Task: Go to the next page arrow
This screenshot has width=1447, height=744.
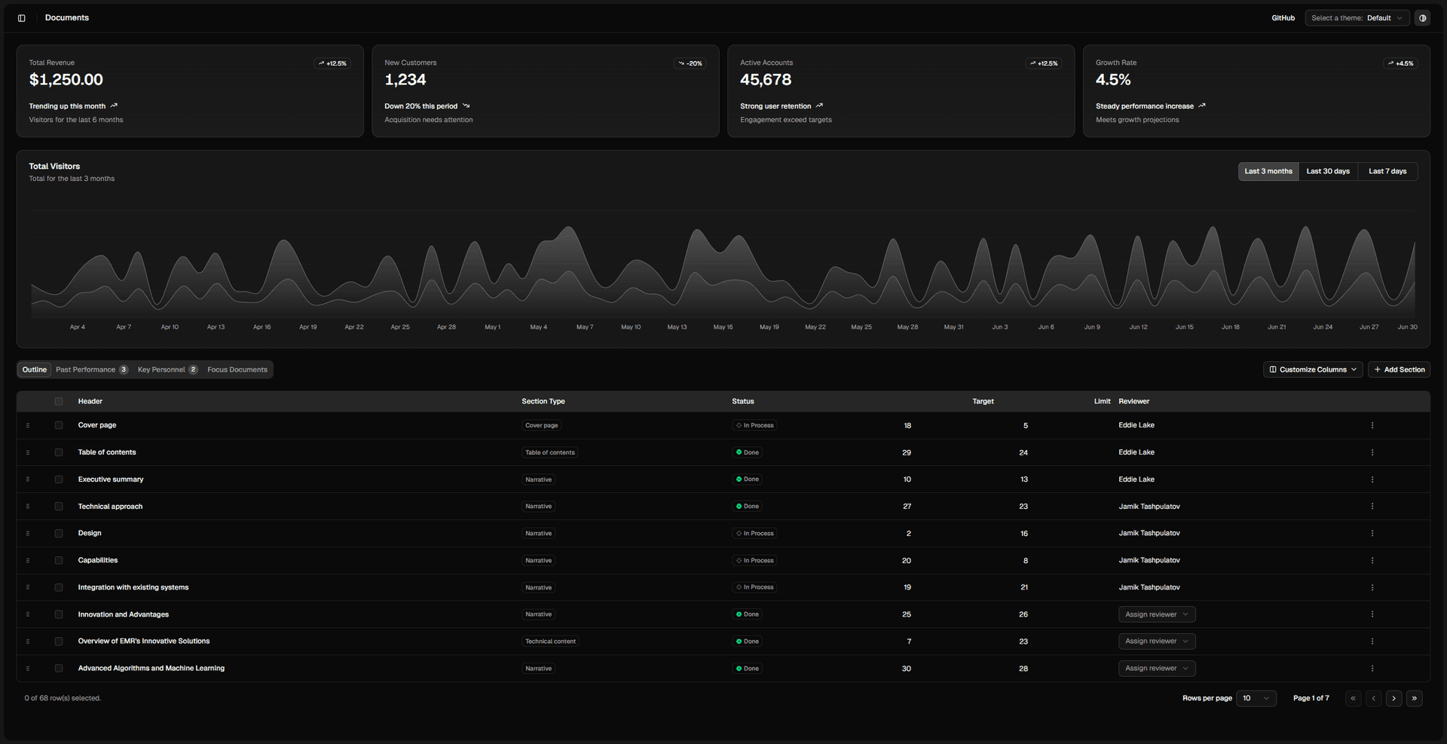Action: click(1394, 699)
